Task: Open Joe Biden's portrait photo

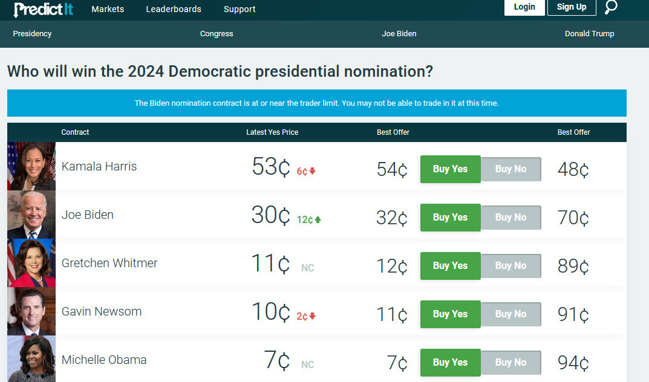Action: point(31,215)
